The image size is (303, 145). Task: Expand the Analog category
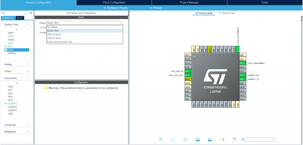[x=28, y=64]
